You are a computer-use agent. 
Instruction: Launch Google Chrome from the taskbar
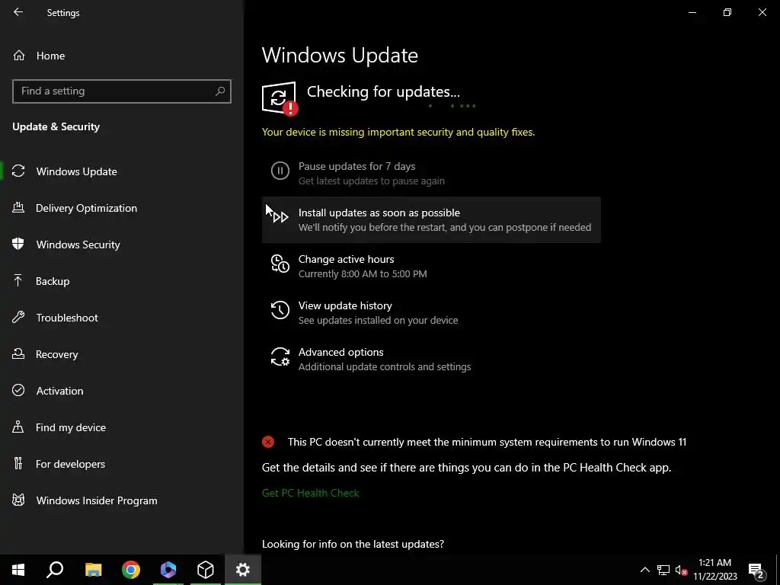(x=131, y=570)
